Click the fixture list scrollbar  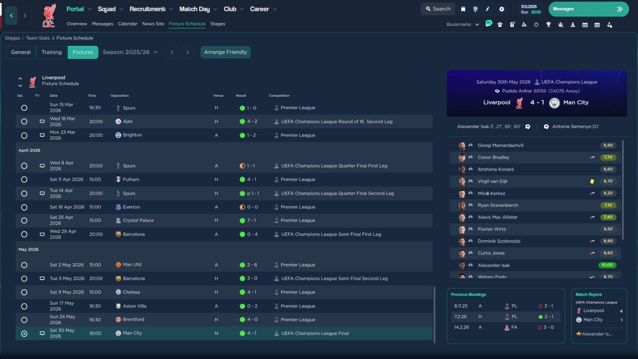435,314
